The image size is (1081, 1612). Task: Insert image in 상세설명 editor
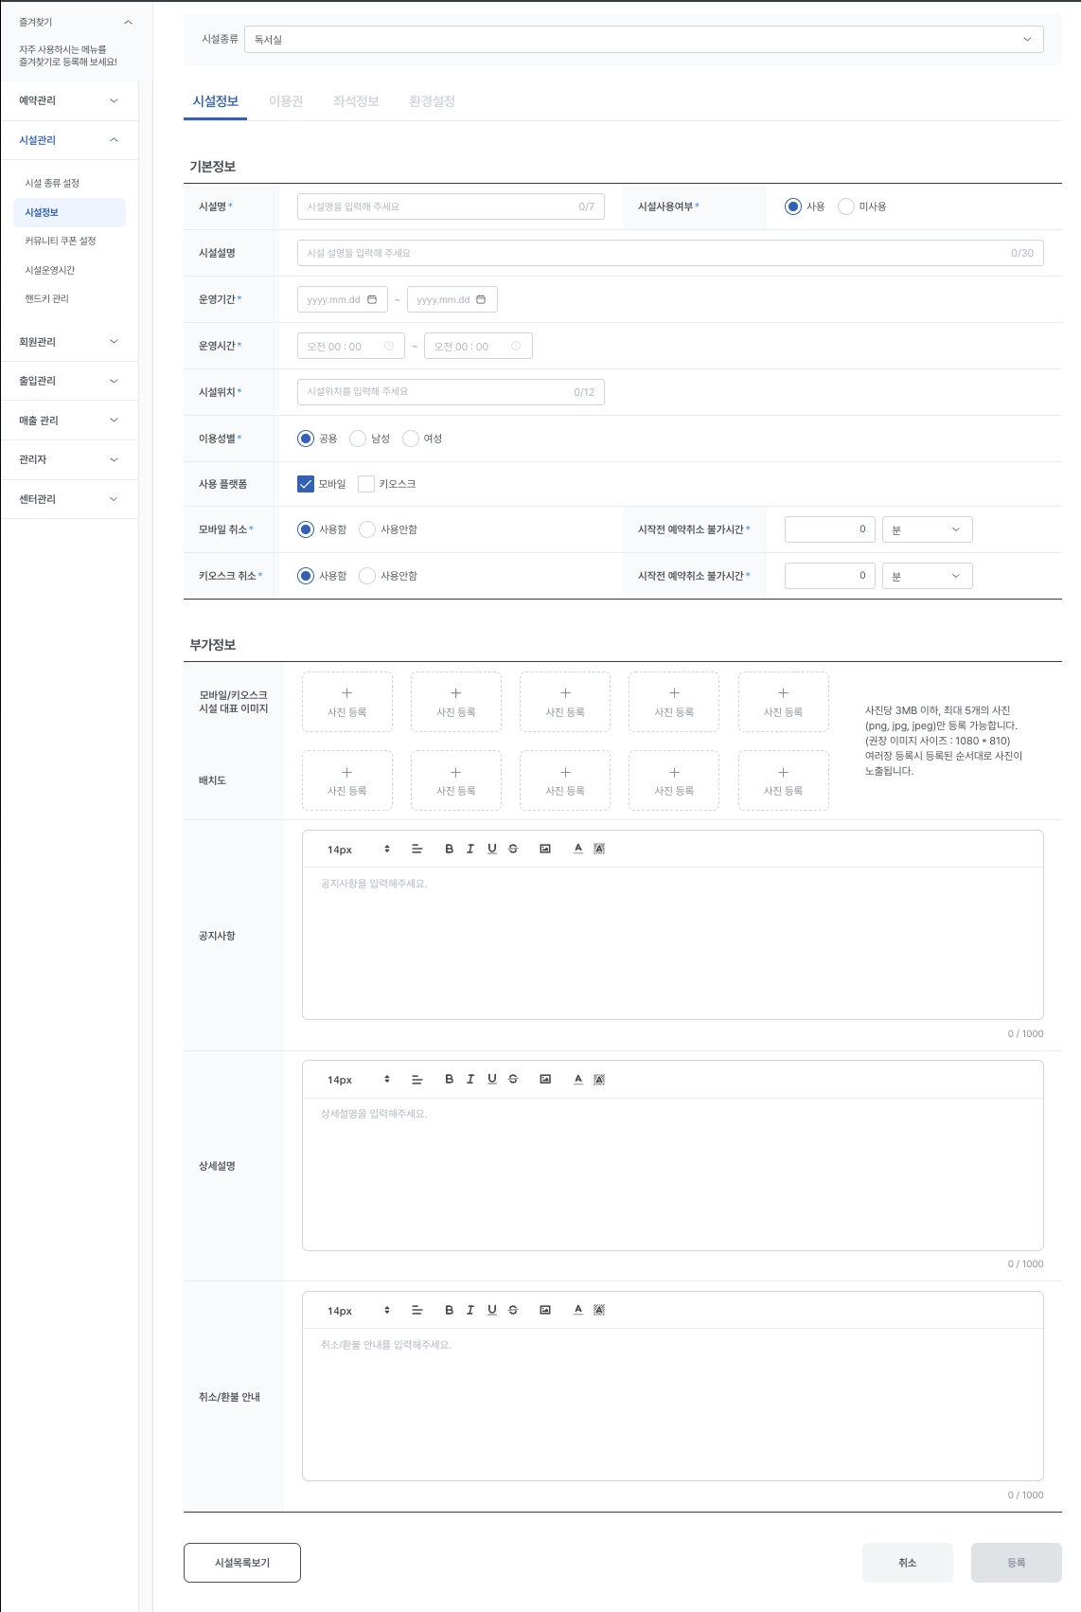(545, 1079)
